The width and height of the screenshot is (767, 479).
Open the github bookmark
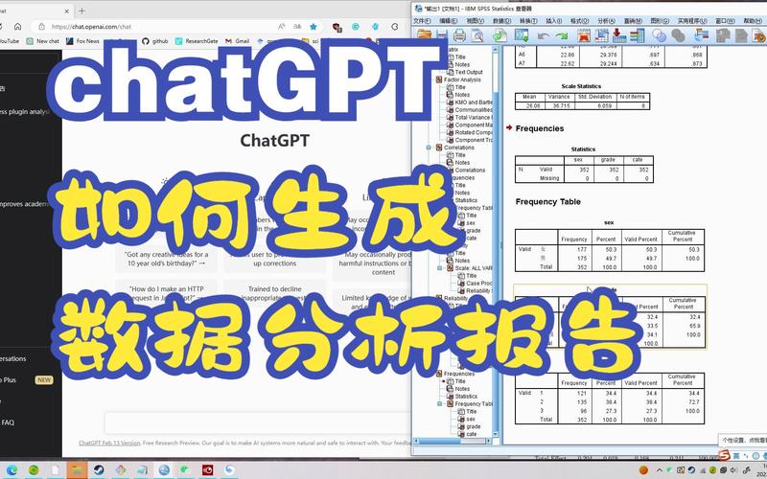coord(154,41)
